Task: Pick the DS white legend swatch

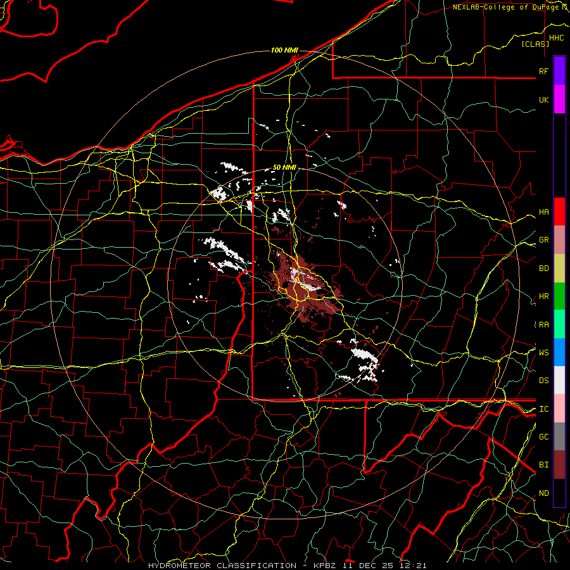Action: (559, 380)
